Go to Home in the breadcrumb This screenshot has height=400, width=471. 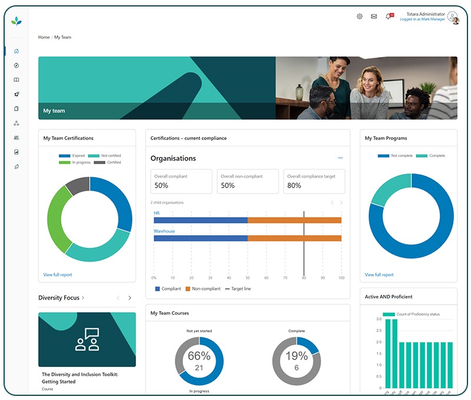click(x=44, y=37)
